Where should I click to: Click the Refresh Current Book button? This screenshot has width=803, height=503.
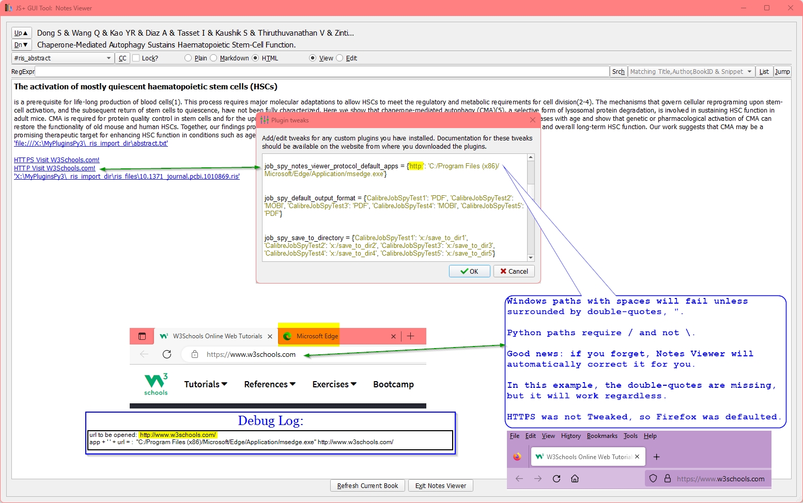coord(367,485)
